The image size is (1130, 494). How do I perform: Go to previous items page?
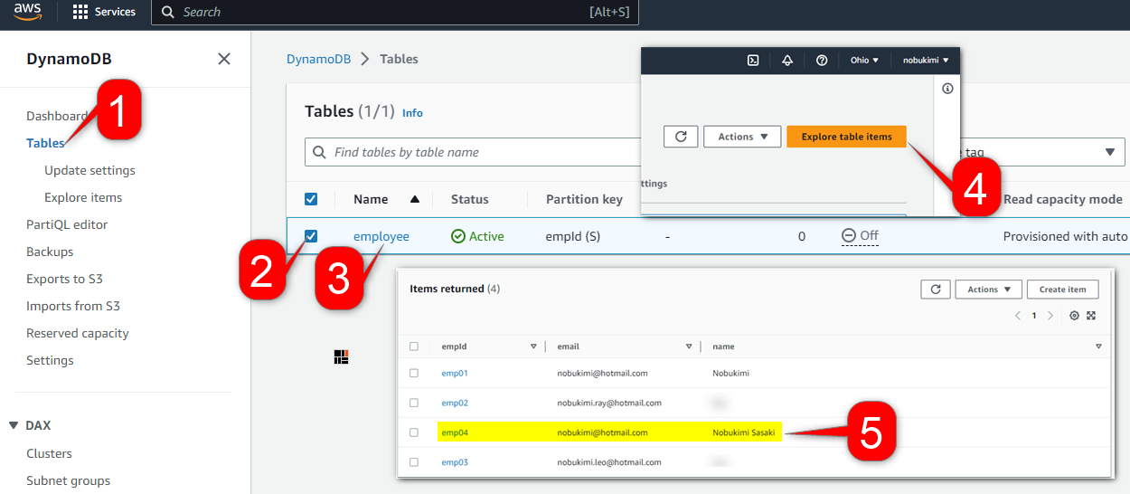coord(1018,316)
